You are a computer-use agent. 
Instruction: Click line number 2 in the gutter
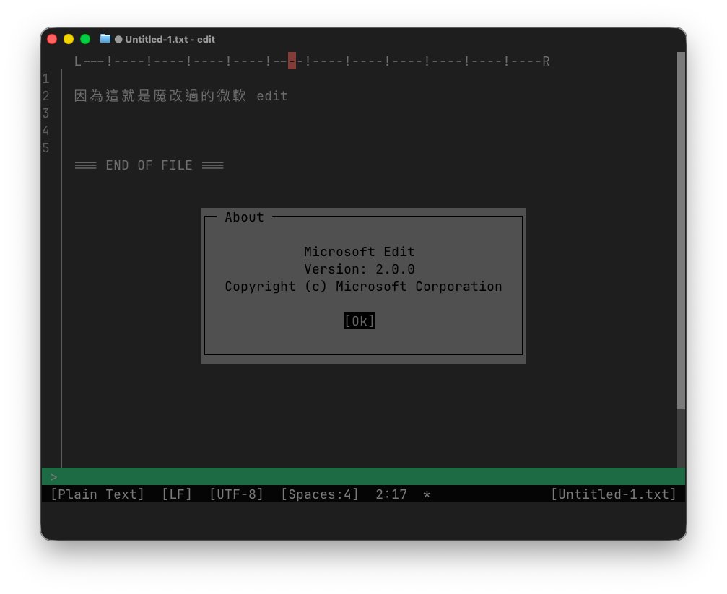coord(46,96)
